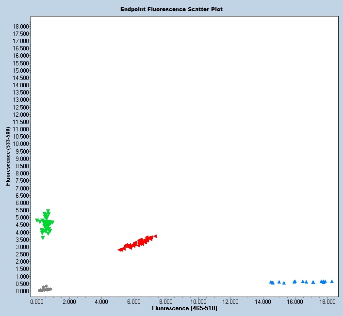Click the gray data point cluster near the origin
This screenshot has width=343, height=316.
pyautogui.click(x=45, y=289)
